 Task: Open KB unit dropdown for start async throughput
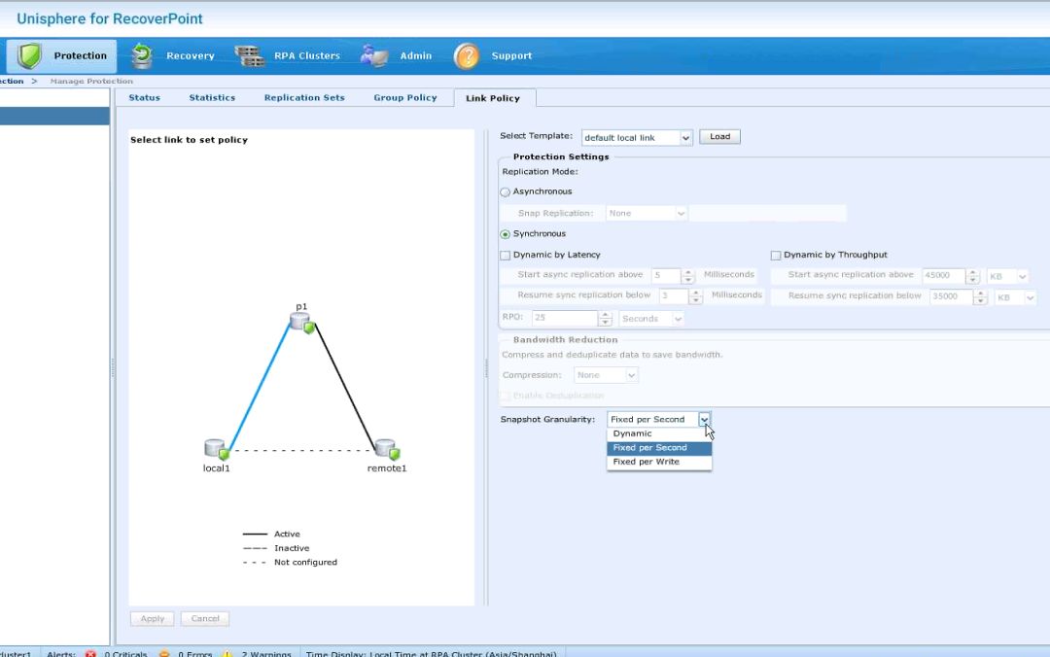(1008, 276)
